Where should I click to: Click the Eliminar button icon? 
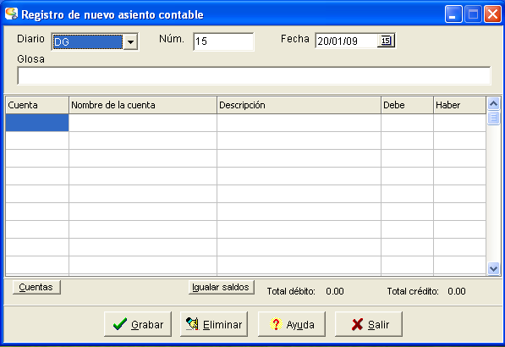[x=192, y=324]
